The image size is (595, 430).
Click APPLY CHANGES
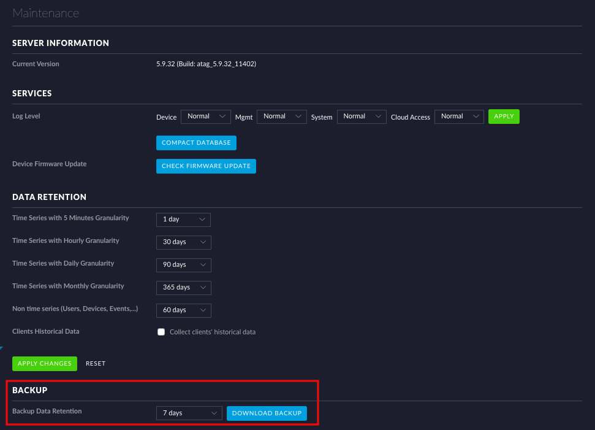click(x=44, y=363)
